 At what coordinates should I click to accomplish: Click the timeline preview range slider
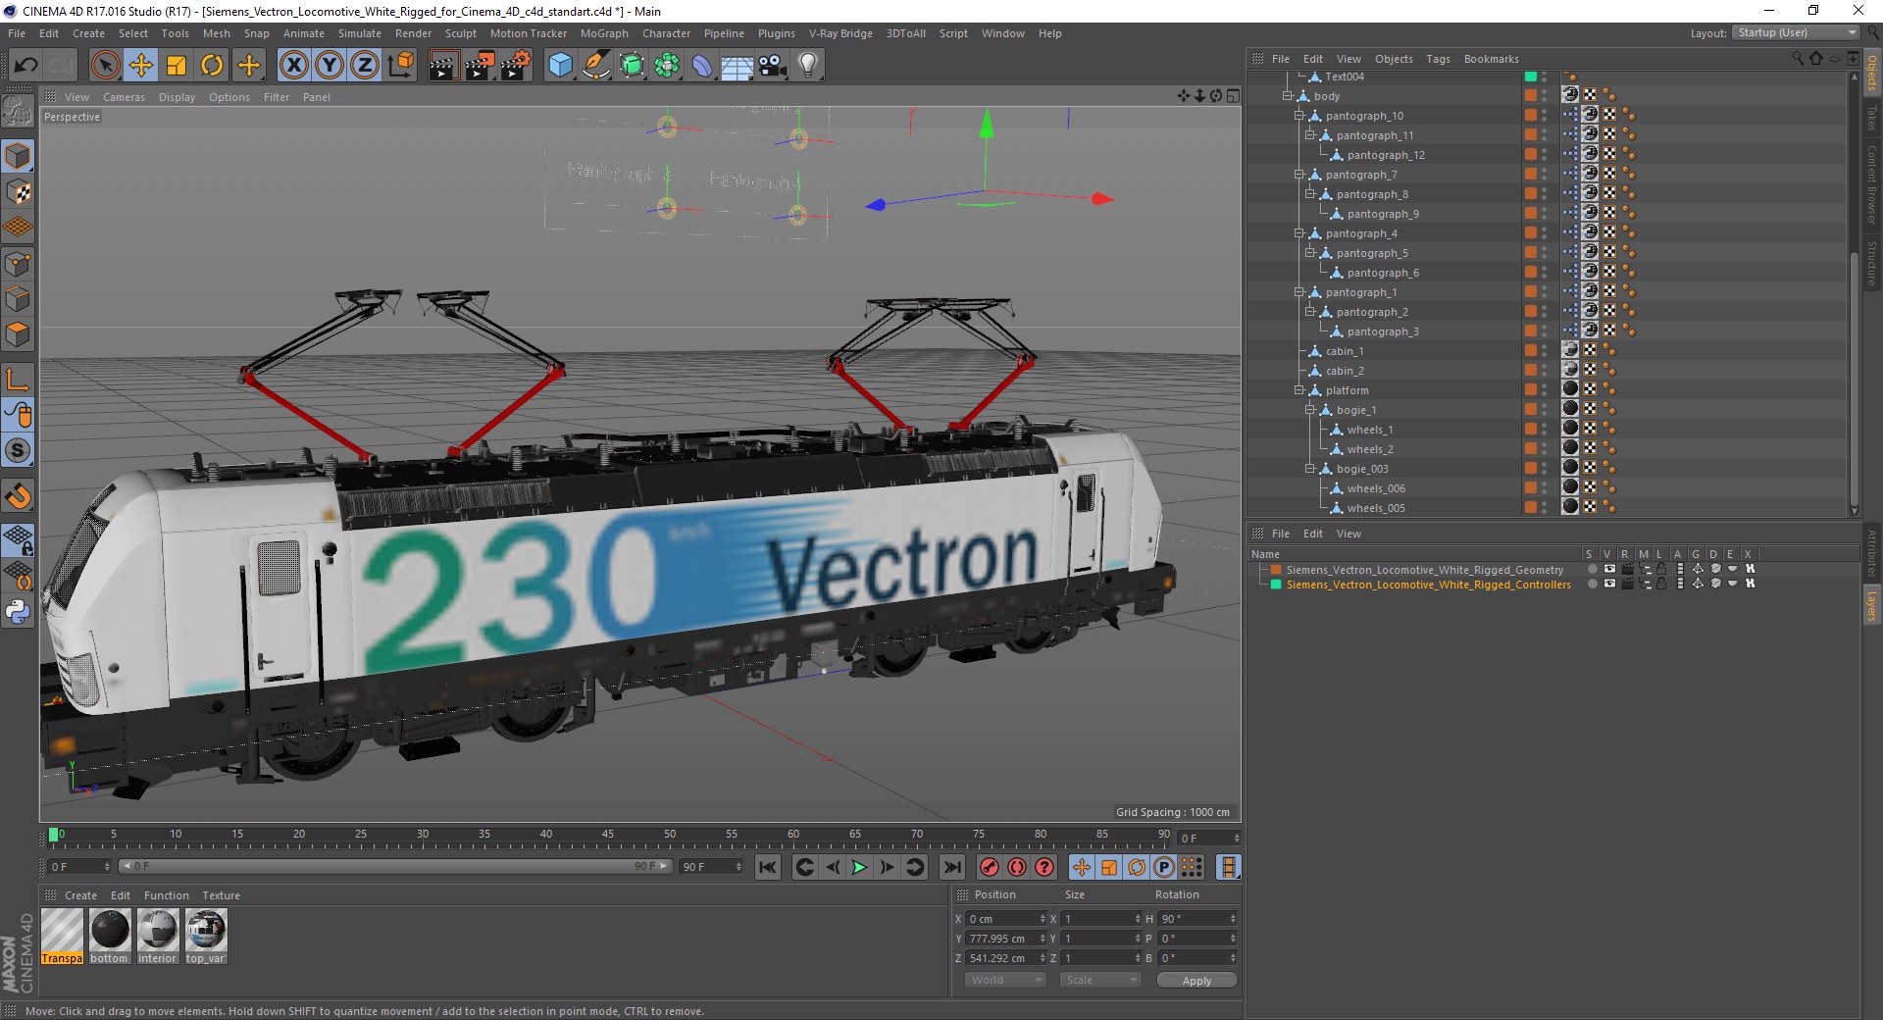[395, 867]
